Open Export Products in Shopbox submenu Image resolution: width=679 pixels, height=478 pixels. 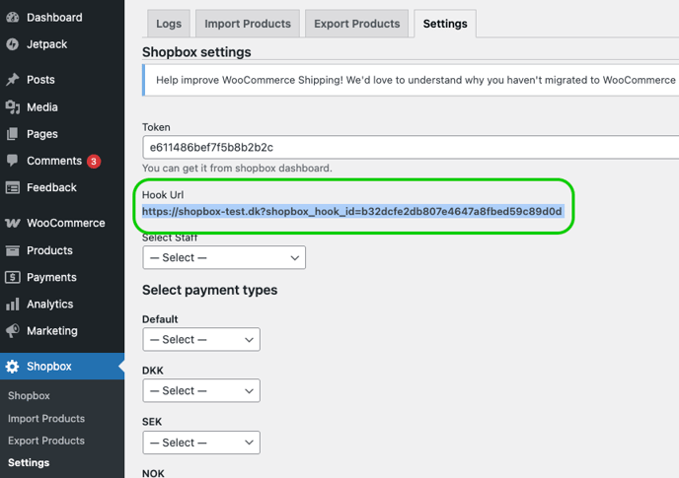tap(46, 441)
